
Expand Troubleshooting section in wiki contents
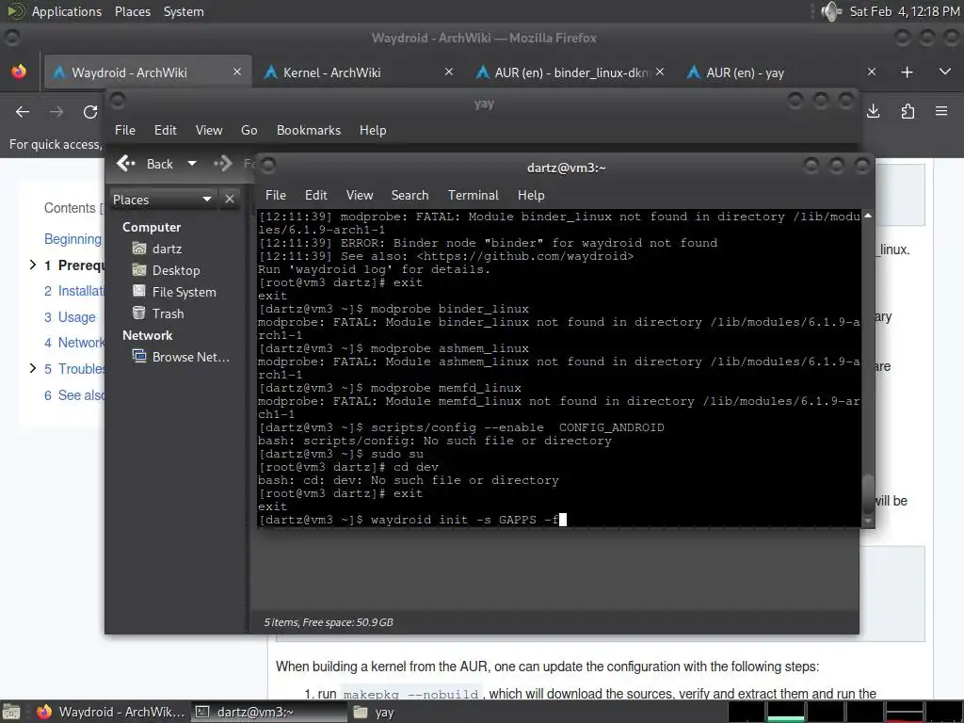33,368
